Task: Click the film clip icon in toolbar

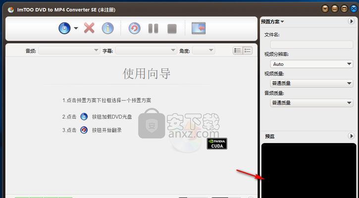Action: point(199,28)
